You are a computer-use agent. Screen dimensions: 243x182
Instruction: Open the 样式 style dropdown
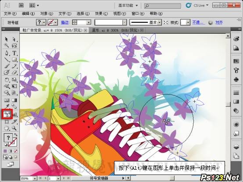pos(186,23)
